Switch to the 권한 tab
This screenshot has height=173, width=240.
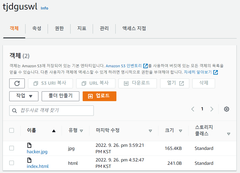click(59, 28)
